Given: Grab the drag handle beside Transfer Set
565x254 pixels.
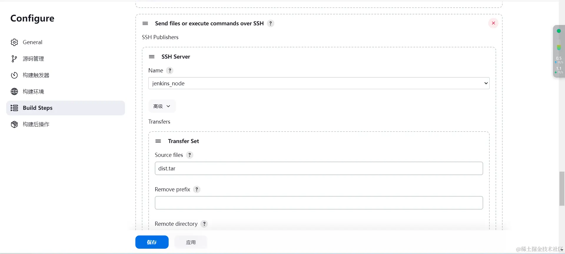Looking at the screenshot, I should (x=158, y=141).
